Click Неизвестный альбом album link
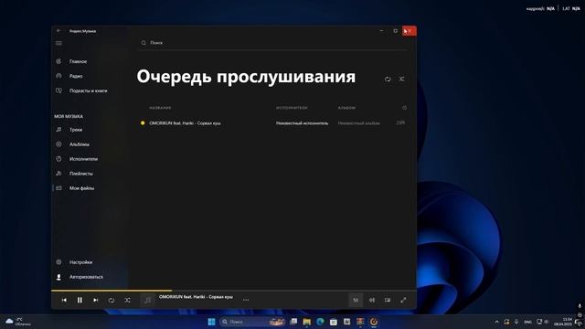Screen dimensions: 585x329 tap(359, 123)
